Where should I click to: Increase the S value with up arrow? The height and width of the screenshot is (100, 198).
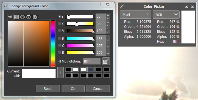point(108,22)
